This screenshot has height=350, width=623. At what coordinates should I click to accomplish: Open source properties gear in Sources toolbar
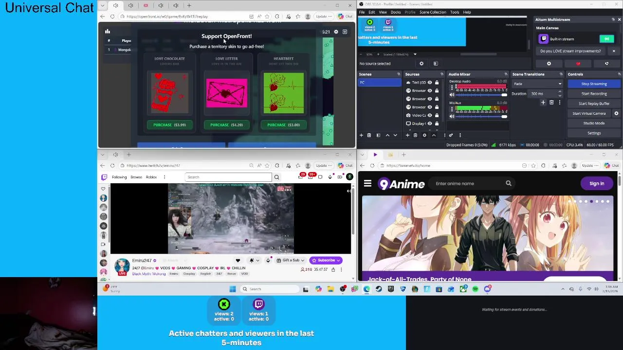[424, 135]
